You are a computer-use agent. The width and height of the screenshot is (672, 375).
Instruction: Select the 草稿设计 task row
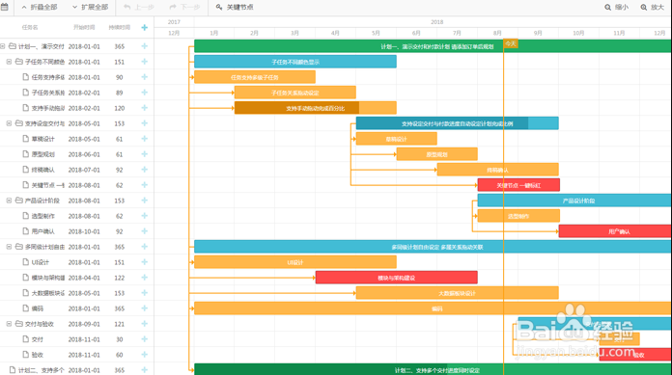point(76,139)
